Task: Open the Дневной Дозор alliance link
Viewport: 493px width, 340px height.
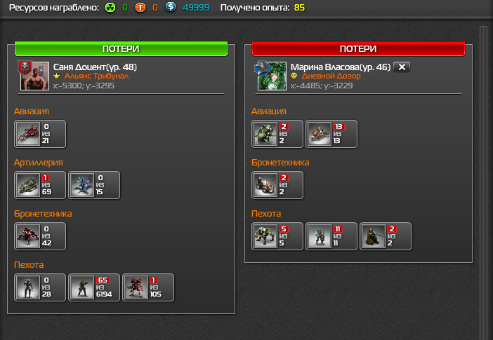Action: pyautogui.click(x=331, y=76)
